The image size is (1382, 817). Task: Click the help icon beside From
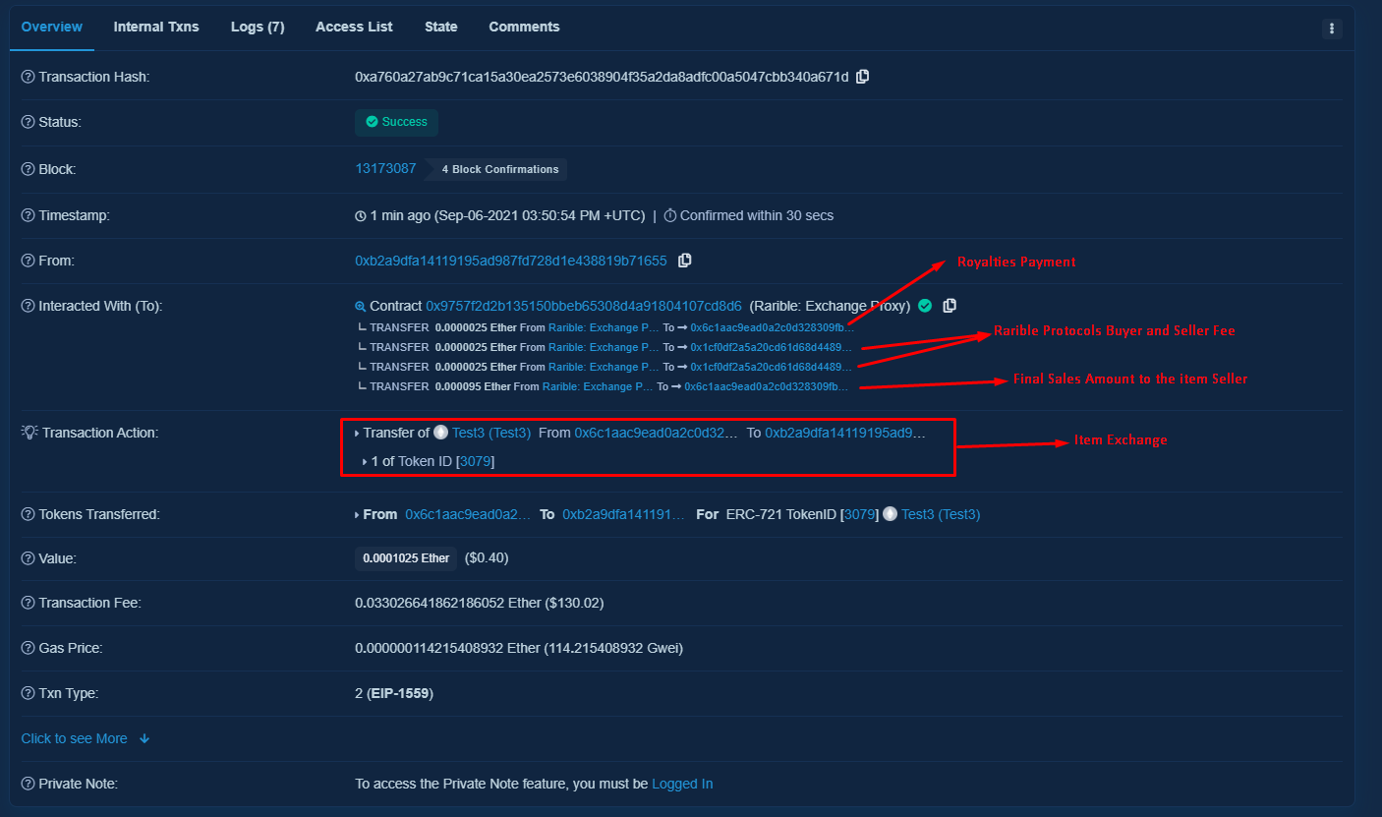tap(29, 261)
